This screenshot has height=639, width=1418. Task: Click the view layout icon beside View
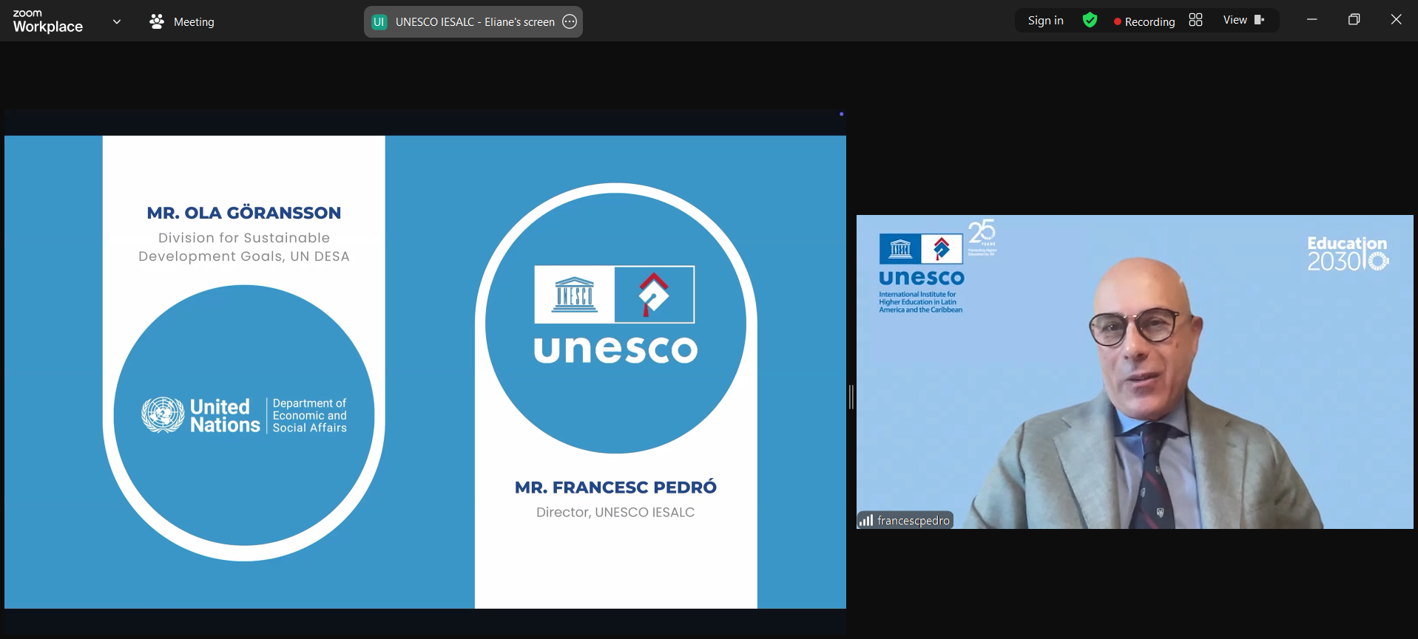[x=1259, y=20]
